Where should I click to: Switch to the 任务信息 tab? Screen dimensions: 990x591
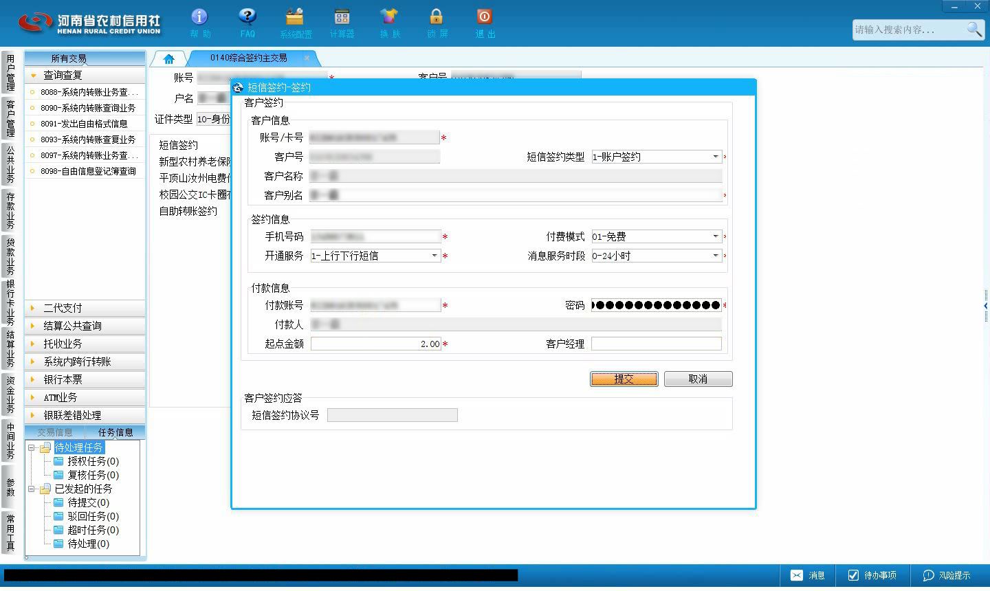pyautogui.click(x=115, y=432)
